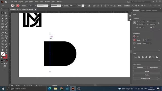Select the Zoom tool
The image size is (162, 91).
[x=6, y=50]
